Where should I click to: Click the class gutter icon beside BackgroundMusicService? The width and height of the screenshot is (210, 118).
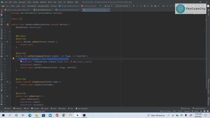(x=8, y=25)
